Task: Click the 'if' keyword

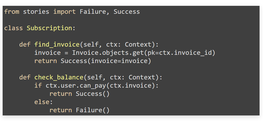Action: pos(38,86)
